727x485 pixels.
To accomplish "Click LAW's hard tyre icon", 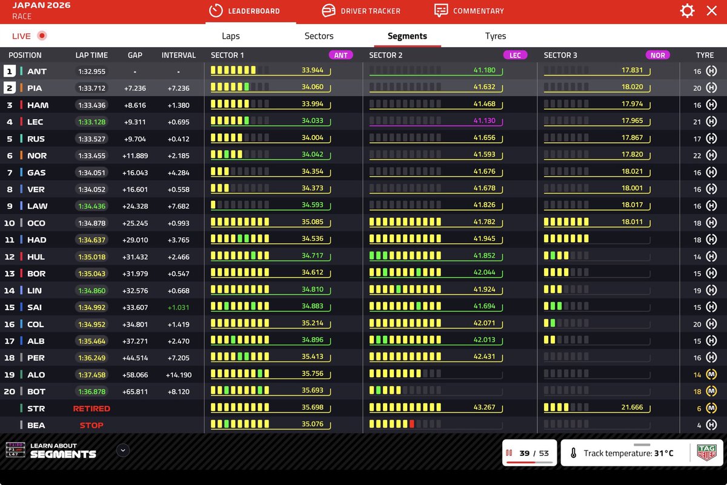I will (712, 206).
